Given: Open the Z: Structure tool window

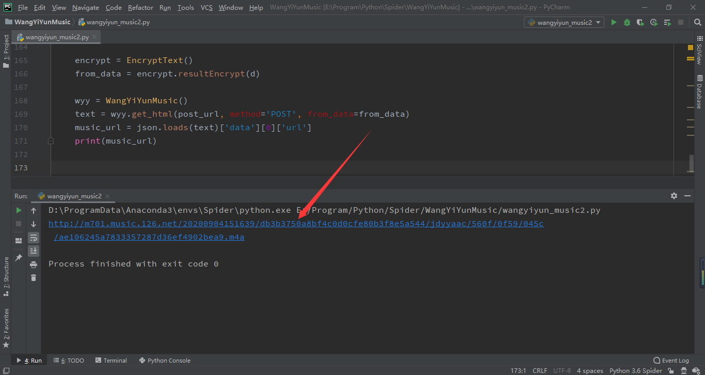Looking at the screenshot, I should pyautogui.click(x=6, y=276).
